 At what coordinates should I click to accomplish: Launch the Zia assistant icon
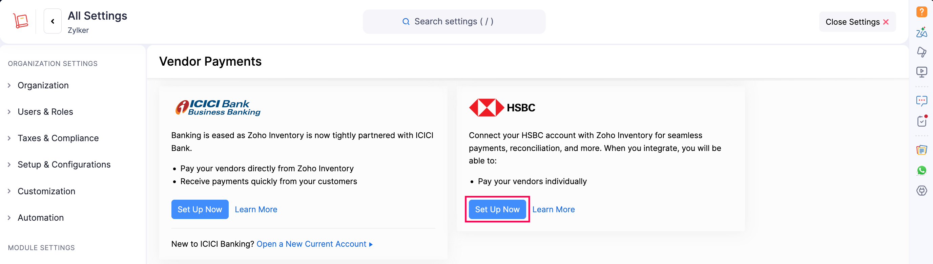pyautogui.click(x=922, y=32)
